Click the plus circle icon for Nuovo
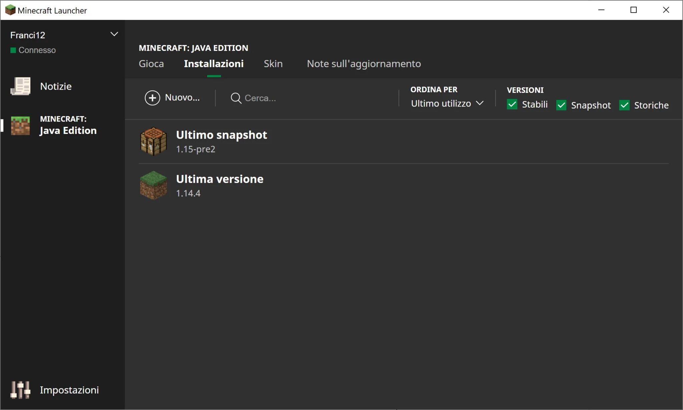Viewport: 683px width, 410px height. pyautogui.click(x=152, y=98)
